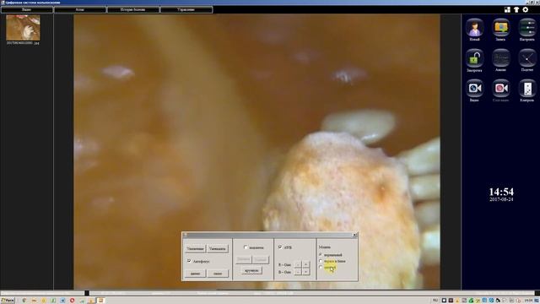Click the green unlocked padlock icon
Screen dimensions: 540x304
(474, 58)
